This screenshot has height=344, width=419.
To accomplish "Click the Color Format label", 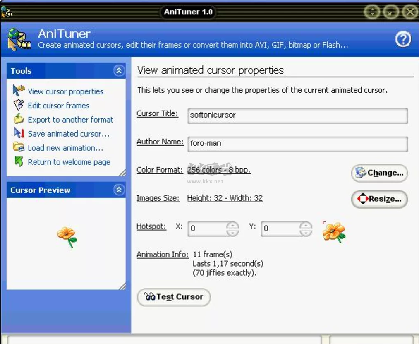I will tap(160, 170).
